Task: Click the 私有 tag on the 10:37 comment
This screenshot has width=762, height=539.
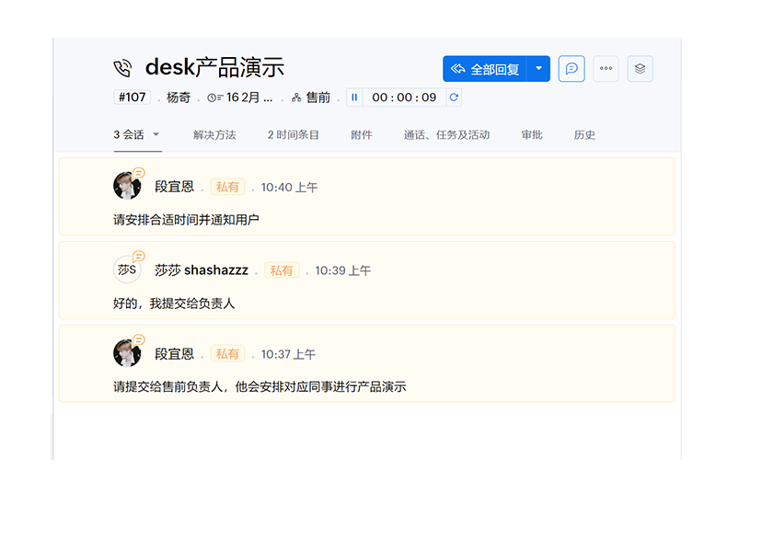Action: pos(227,354)
